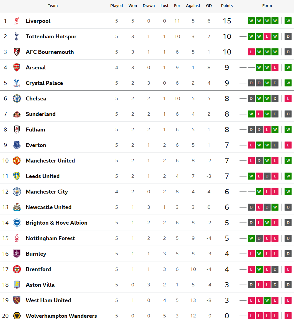Click Aston Villa's latest D form badge
Image resolution: width=294 pixels, height=322 pixels.
click(x=288, y=285)
